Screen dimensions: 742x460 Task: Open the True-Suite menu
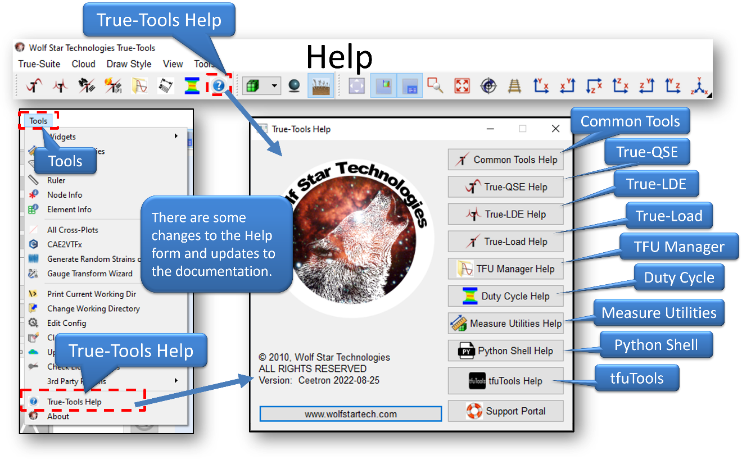39,64
